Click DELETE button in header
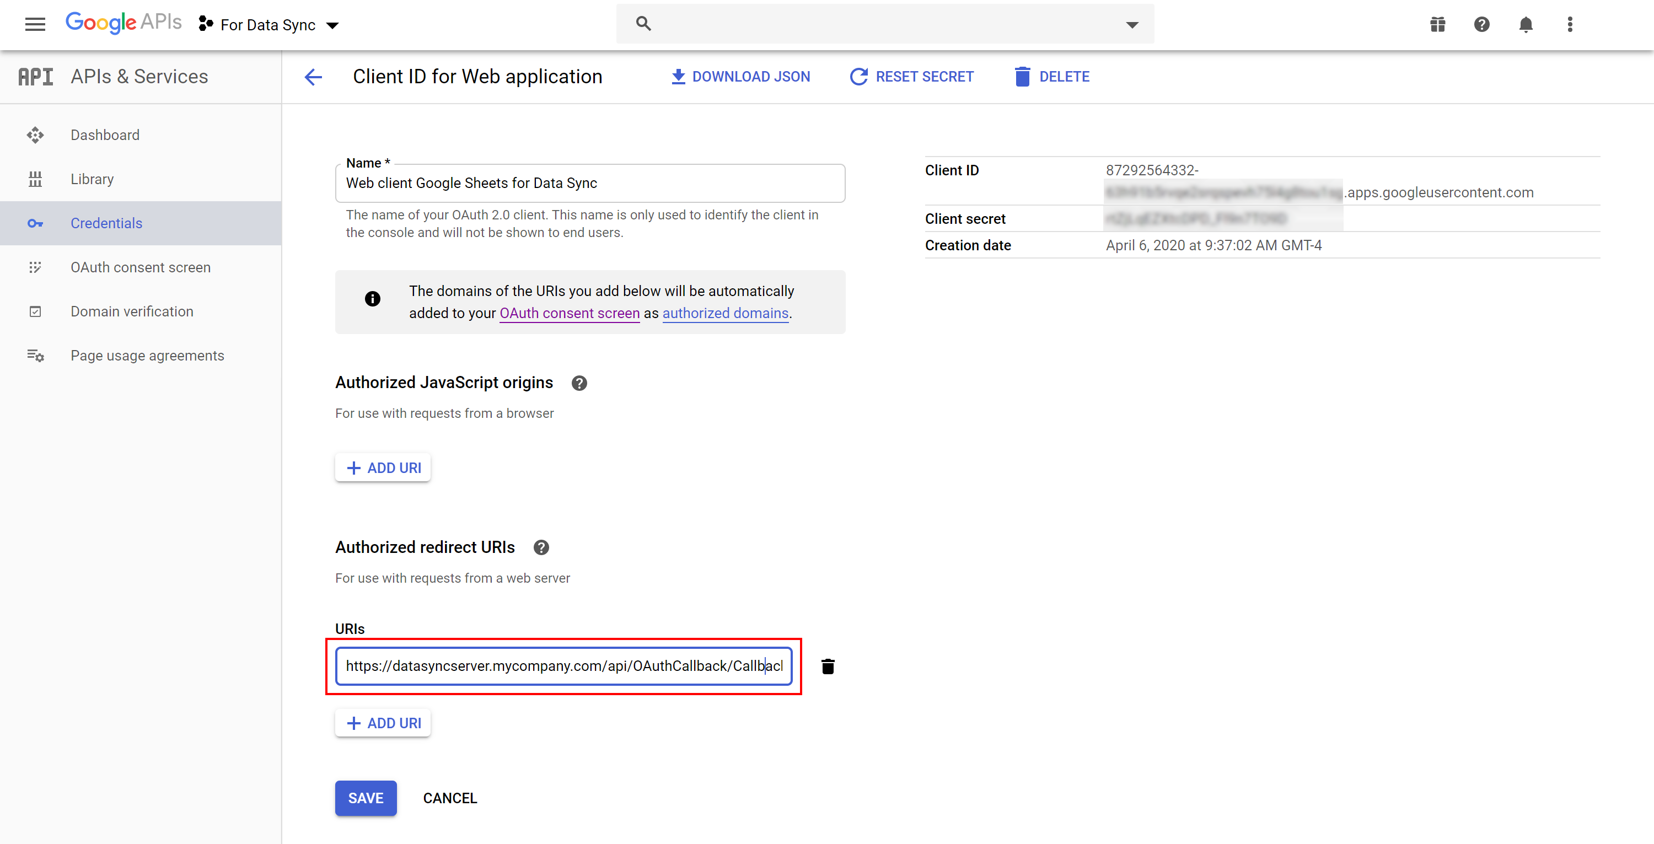 [1052, 77]
